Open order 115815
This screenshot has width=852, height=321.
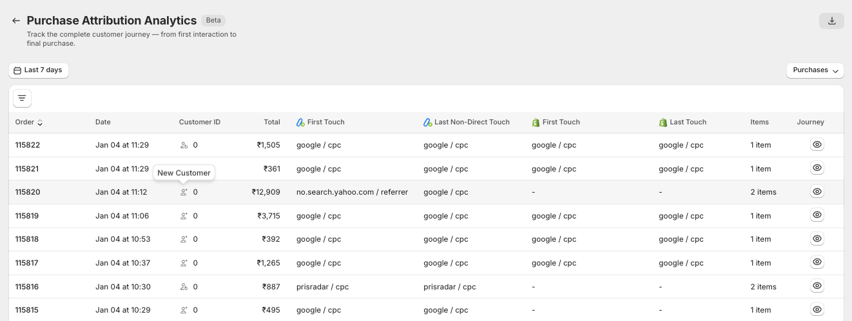[x=27, y=310]
